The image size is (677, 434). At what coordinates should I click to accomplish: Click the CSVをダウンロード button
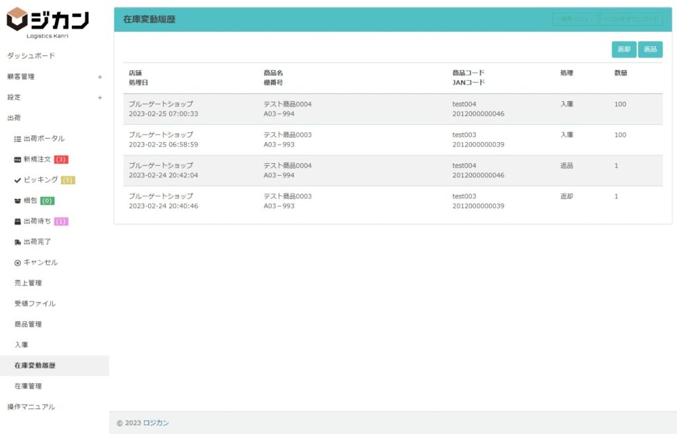pyautogui.click(x=631, y=19)
